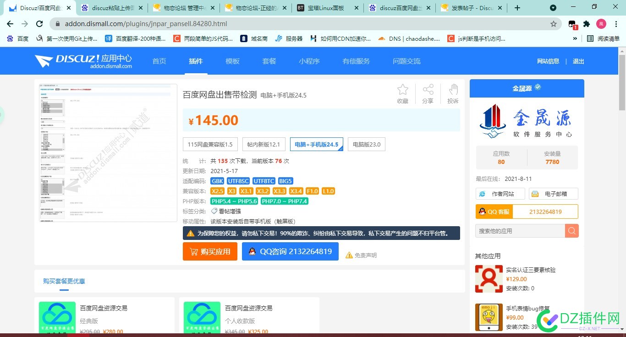
Task: Select the 帖内新版12.1 version
Action: coord(264,144)
